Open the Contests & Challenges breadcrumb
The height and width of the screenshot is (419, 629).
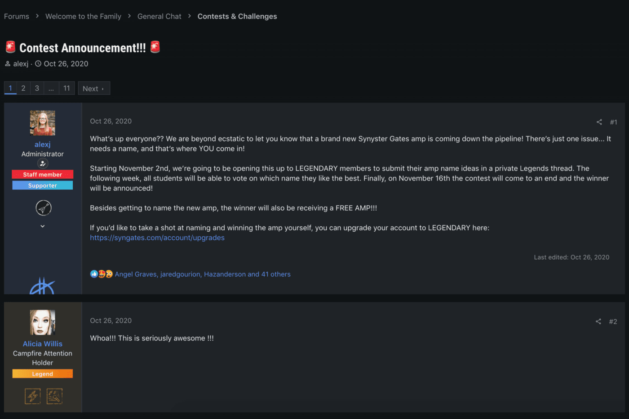click(237, 16)
